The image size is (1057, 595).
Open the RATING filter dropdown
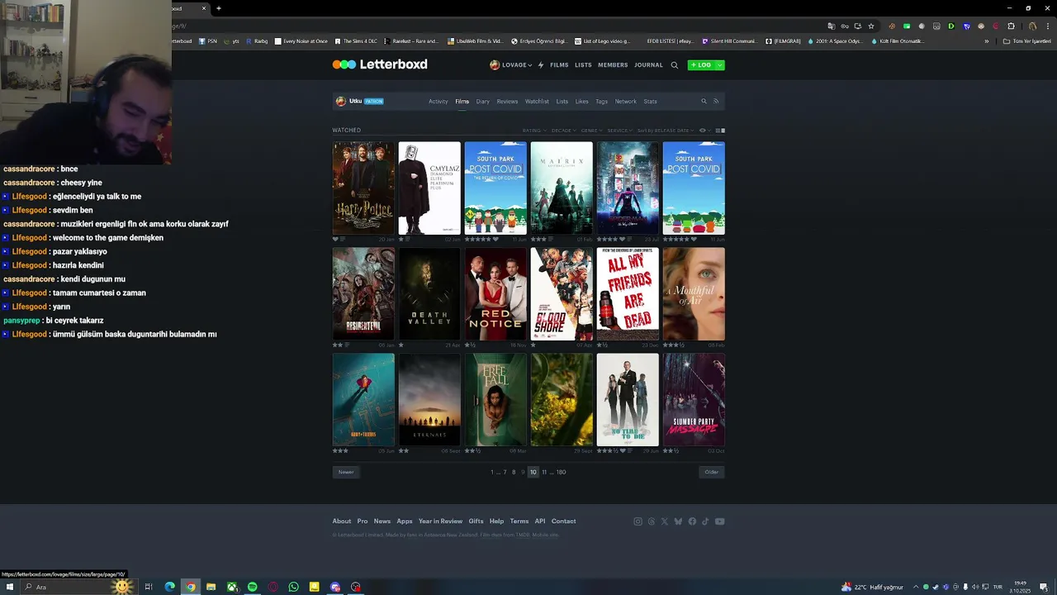click(533, 131)
